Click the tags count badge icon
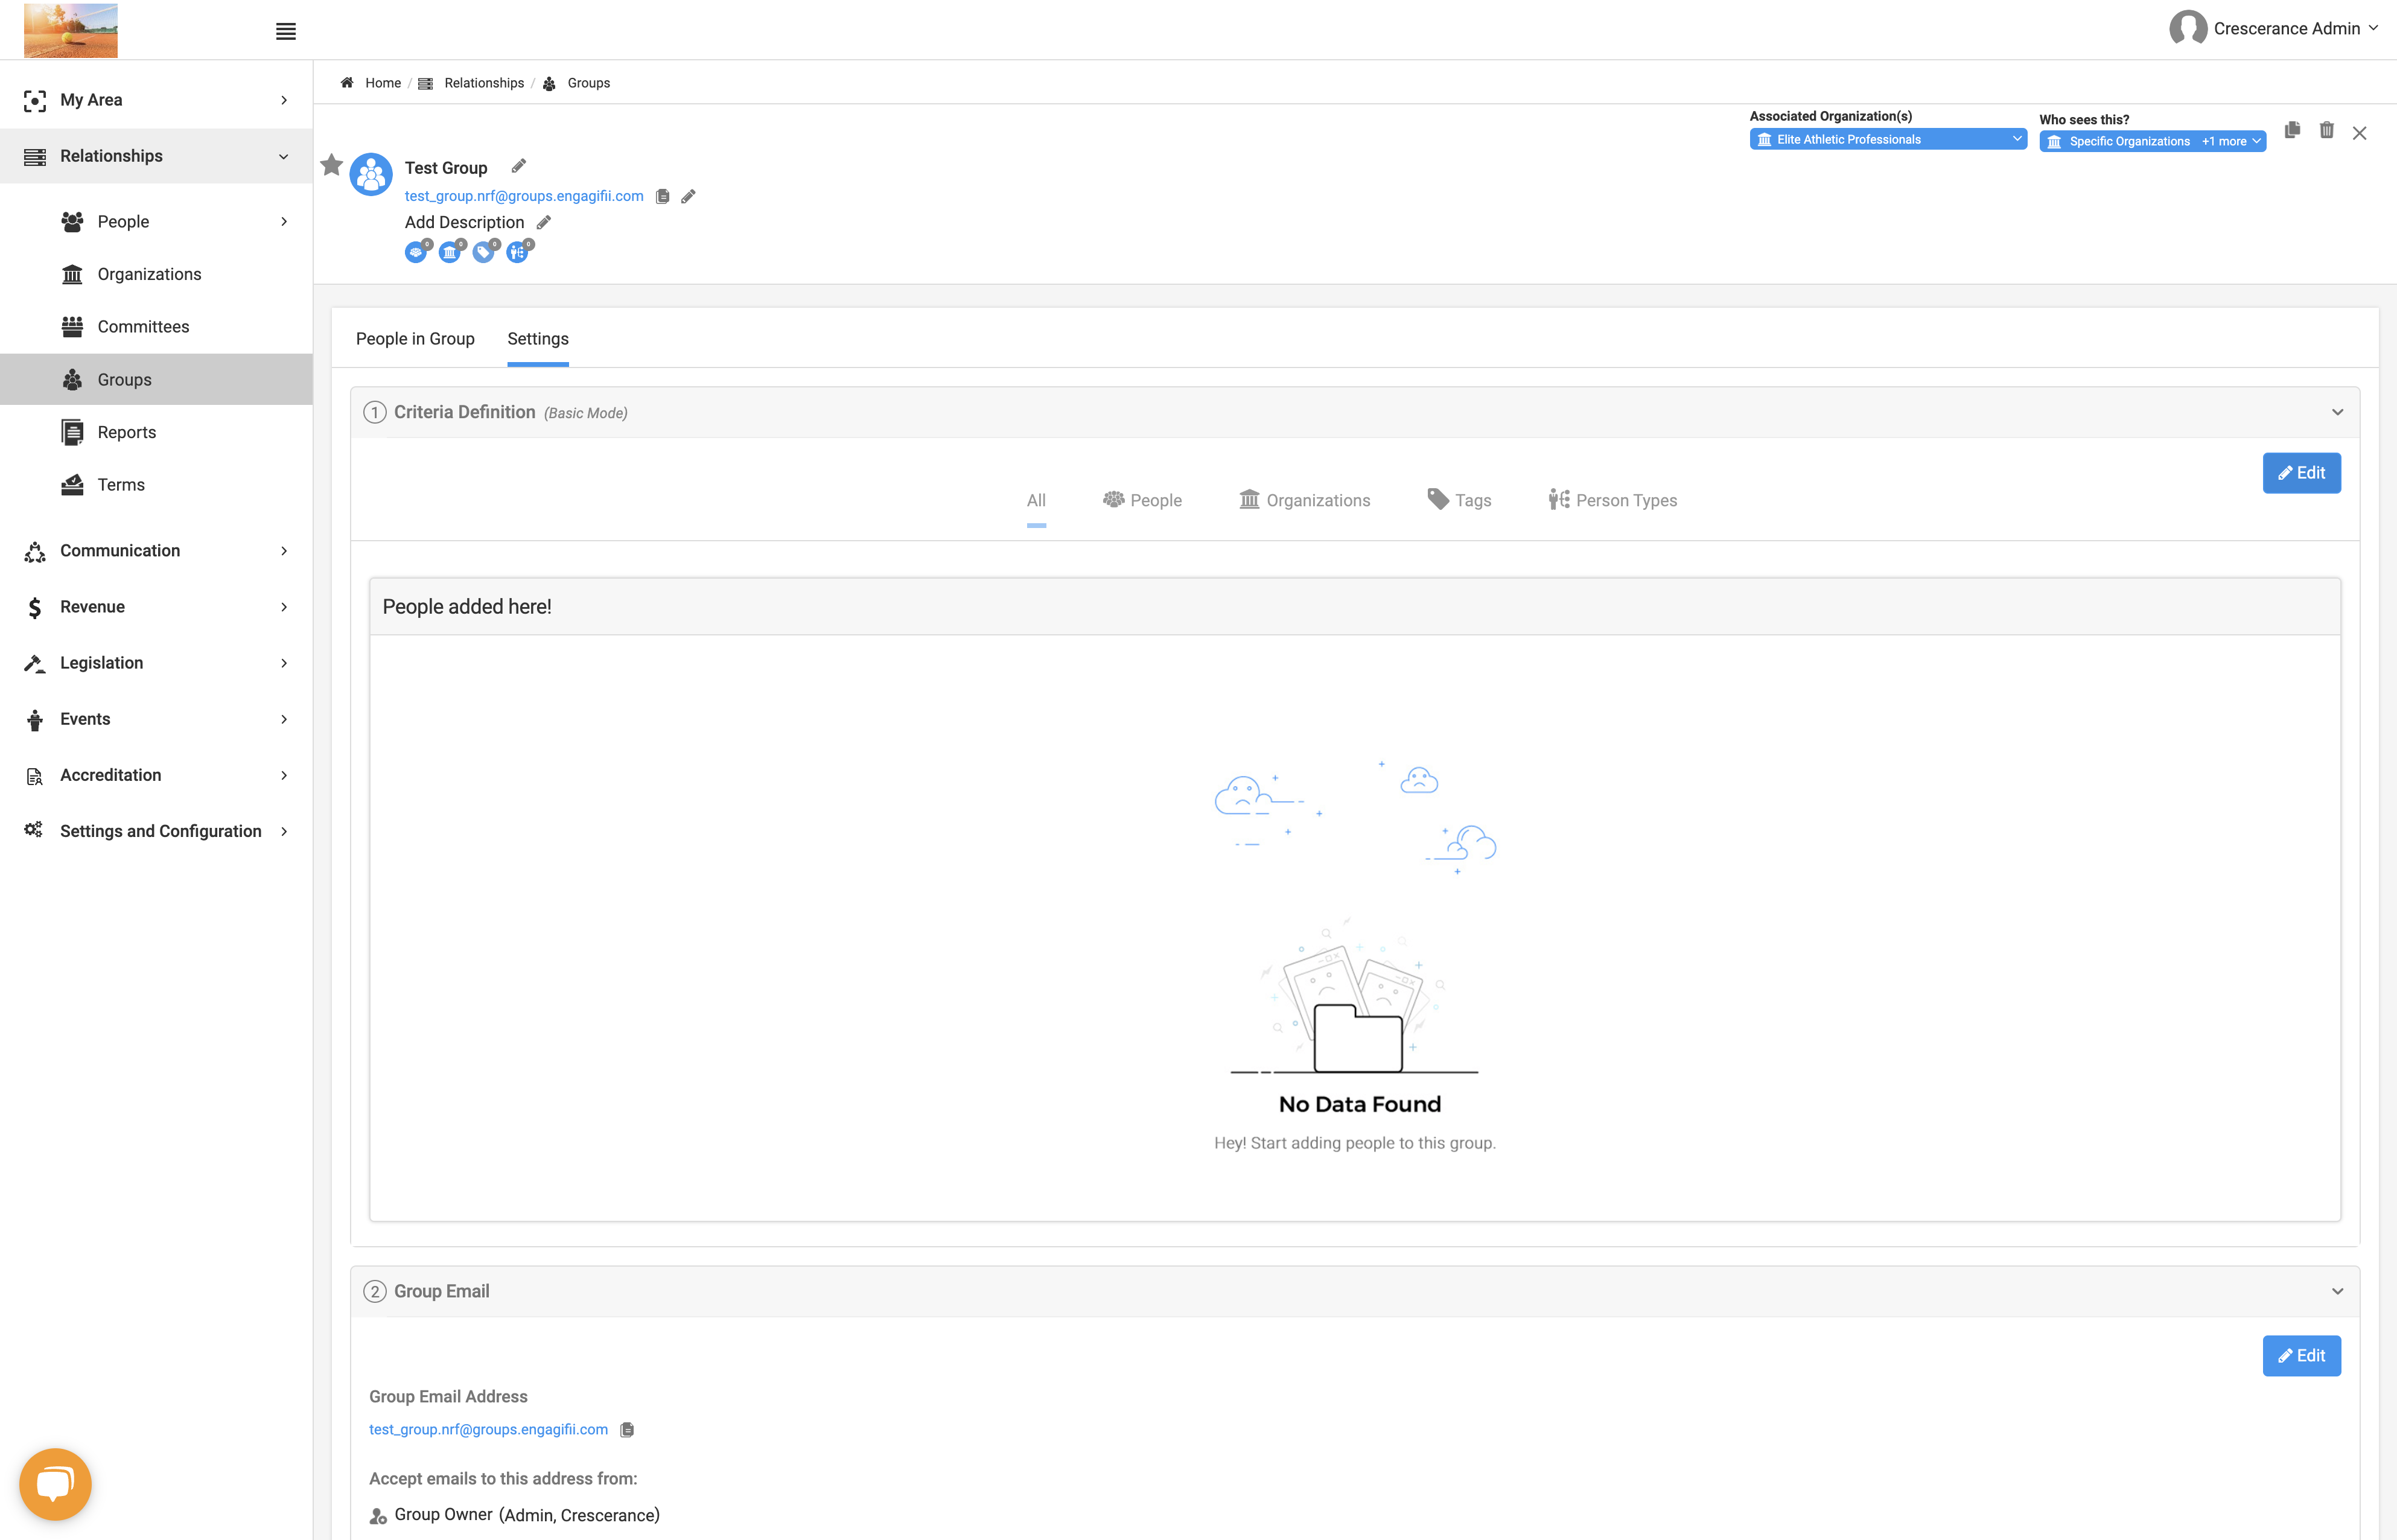Image resolution: width=2397 pixels, height=1540 pixels. pos(485,252)
